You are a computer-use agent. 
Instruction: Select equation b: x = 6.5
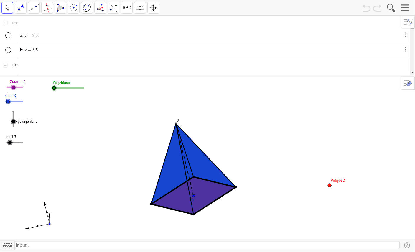coord(29,50)
